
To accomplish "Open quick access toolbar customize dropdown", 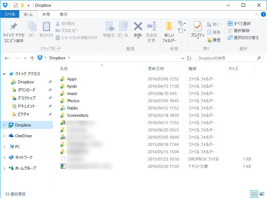I will (x=28, y=6).
